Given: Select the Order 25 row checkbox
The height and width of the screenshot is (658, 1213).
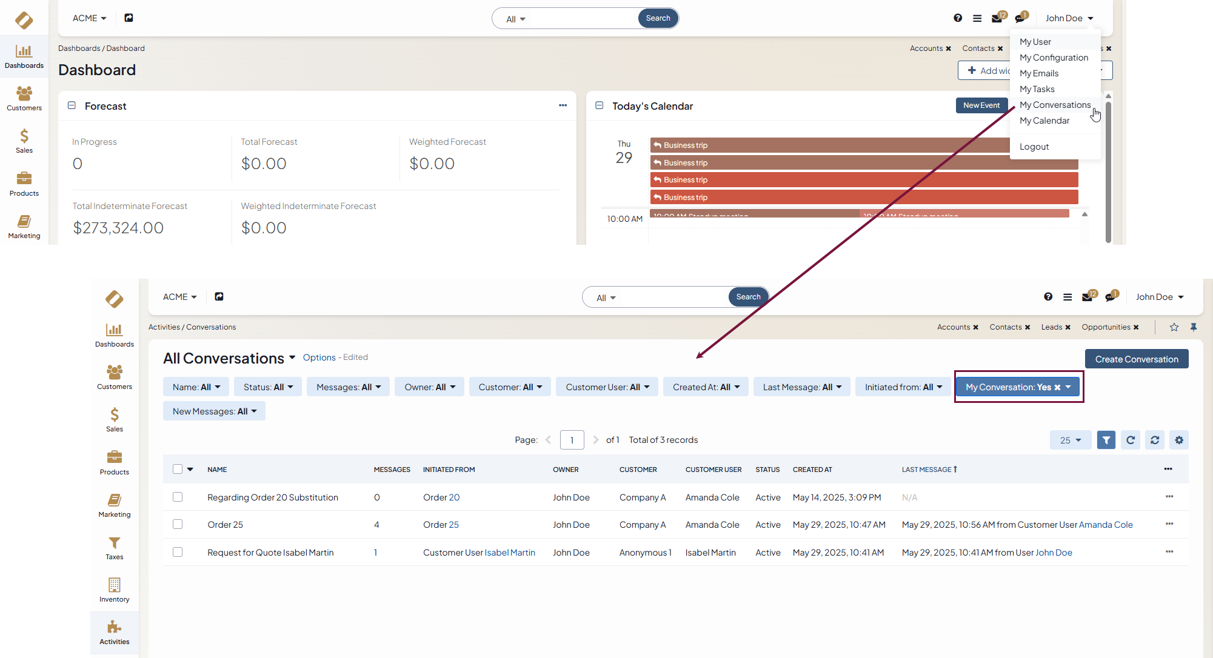Looking at the screenshot, I should tap(178, 524).
